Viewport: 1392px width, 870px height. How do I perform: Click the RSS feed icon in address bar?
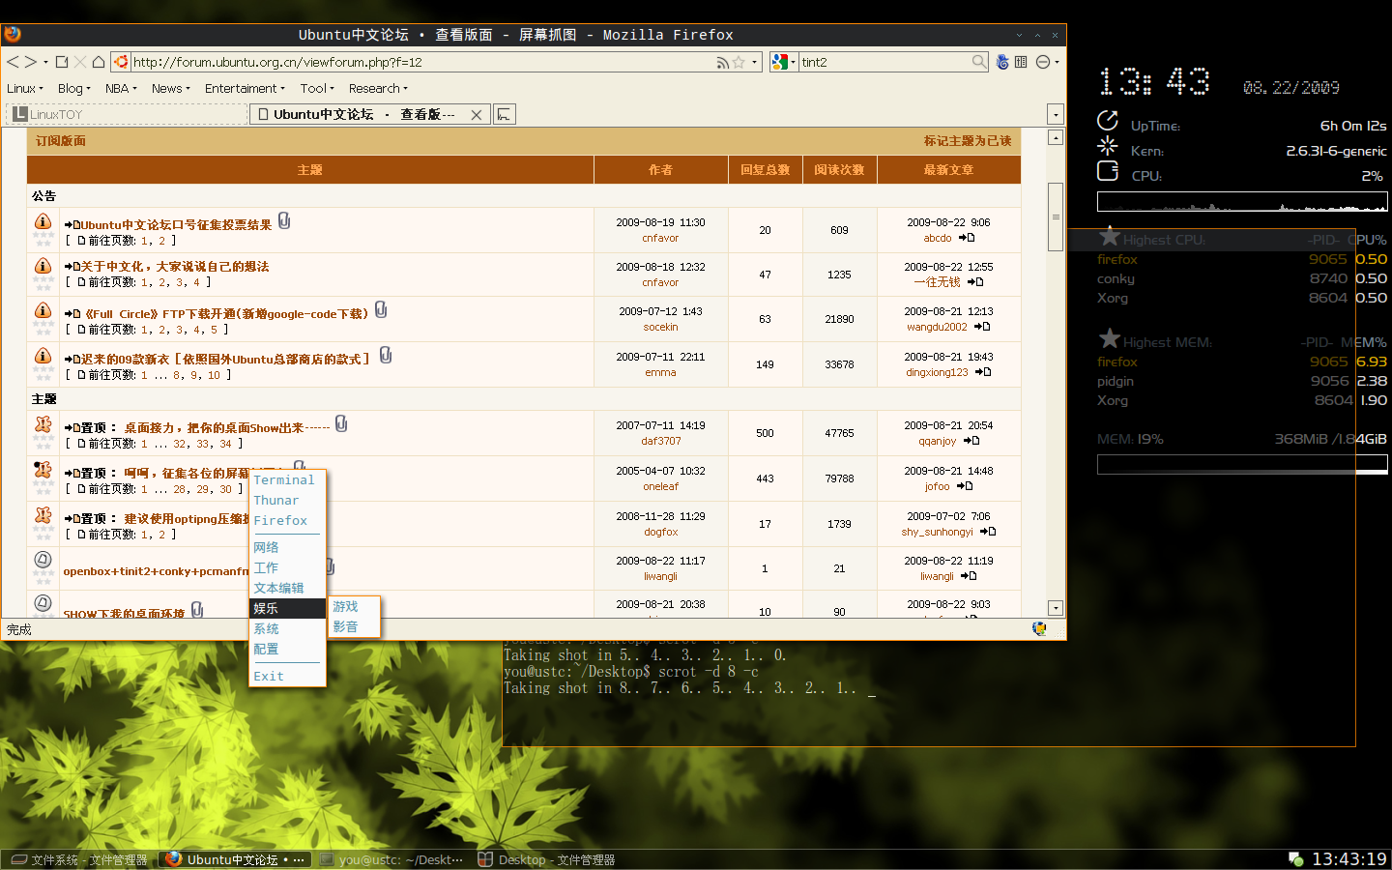click(722, 62)
